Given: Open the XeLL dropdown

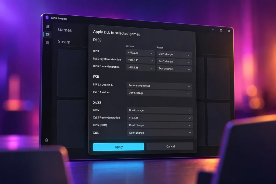Looking at the screenshot, I should (x=160, y=133).
